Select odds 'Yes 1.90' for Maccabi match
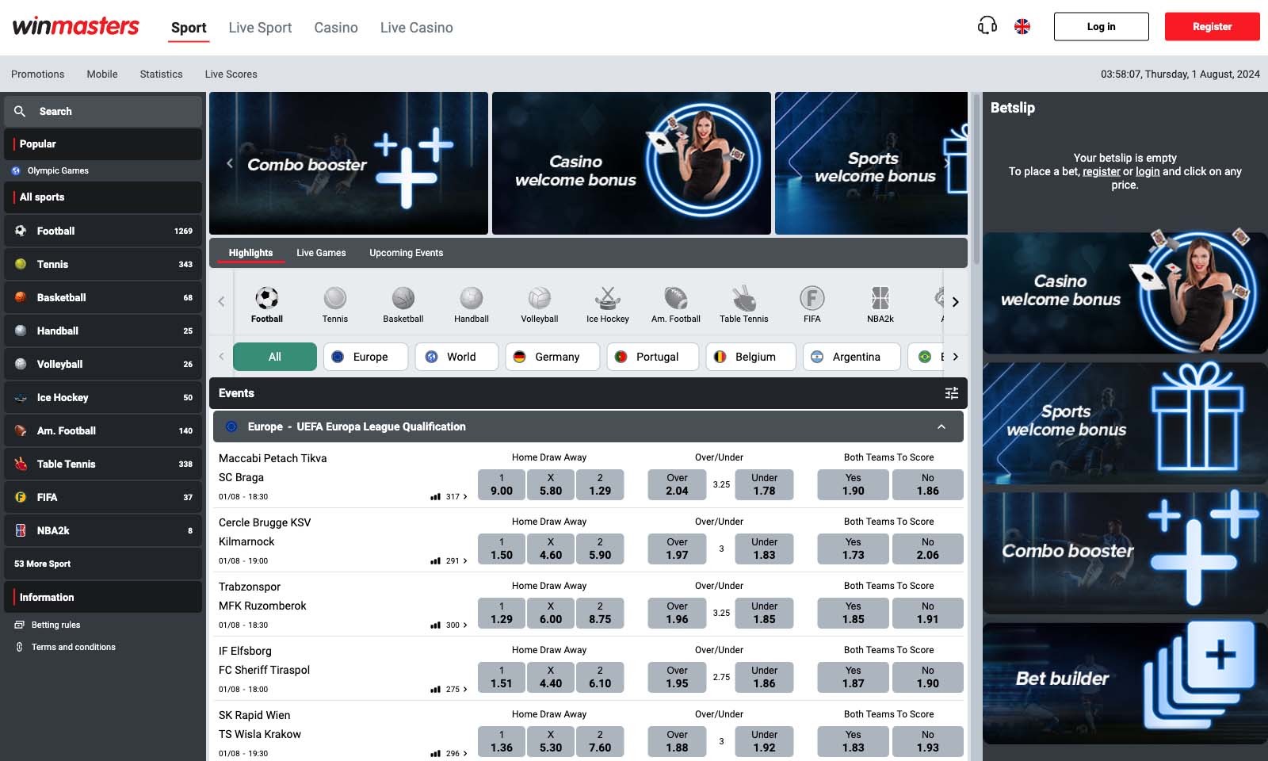The height and width of the screenshot is (761, 1268). tap(852, 484)
